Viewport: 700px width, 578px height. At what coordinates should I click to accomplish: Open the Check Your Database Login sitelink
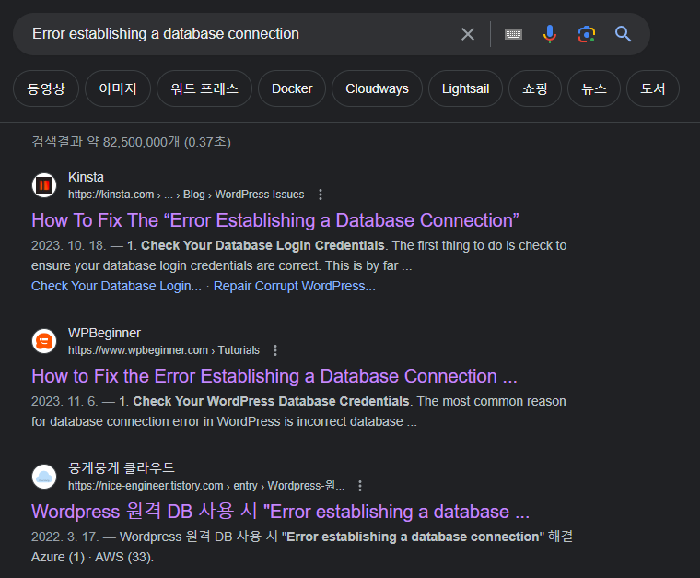[116, 286]
